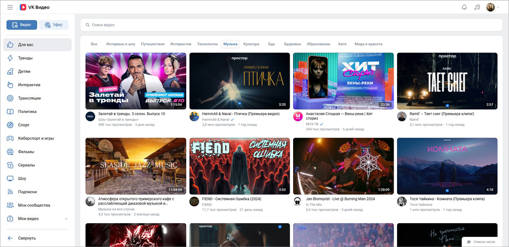The image size is (509, 247).
Task: Click the Мои видео icon
Action: click(x=10, y=219)
